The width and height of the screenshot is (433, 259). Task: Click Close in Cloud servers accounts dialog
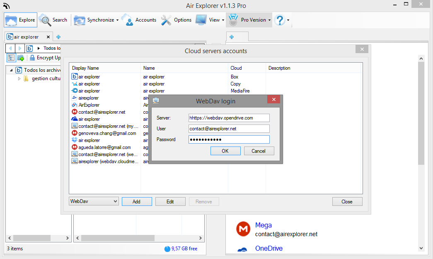[x=347, y=201]
